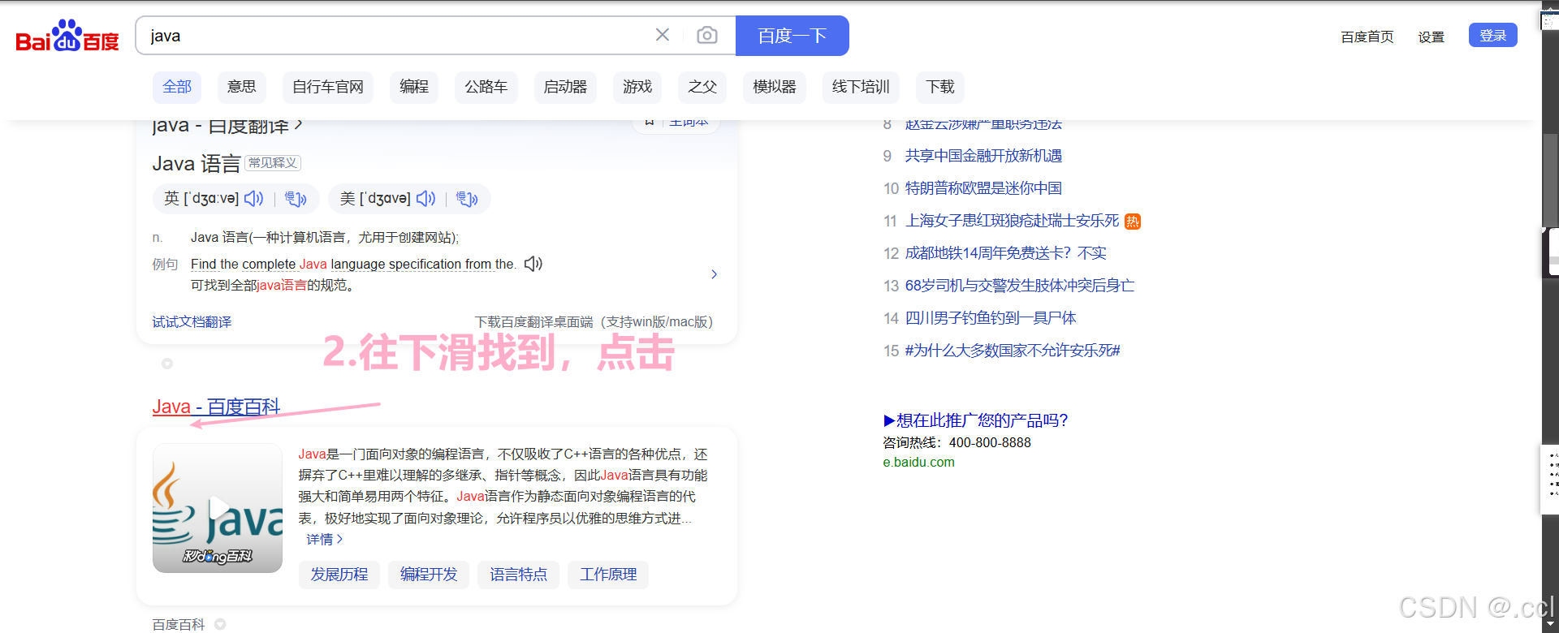Clear the search box with the X icon

tap(663, 35)
